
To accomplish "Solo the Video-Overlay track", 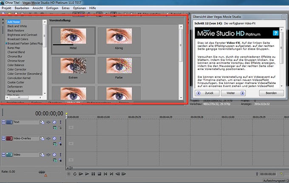I will tap(60, 138).
